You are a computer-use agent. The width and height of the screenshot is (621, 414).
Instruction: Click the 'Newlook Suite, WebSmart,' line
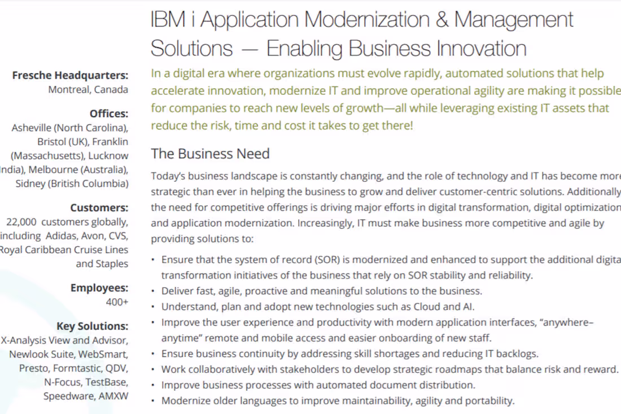(x=69, y=354)
